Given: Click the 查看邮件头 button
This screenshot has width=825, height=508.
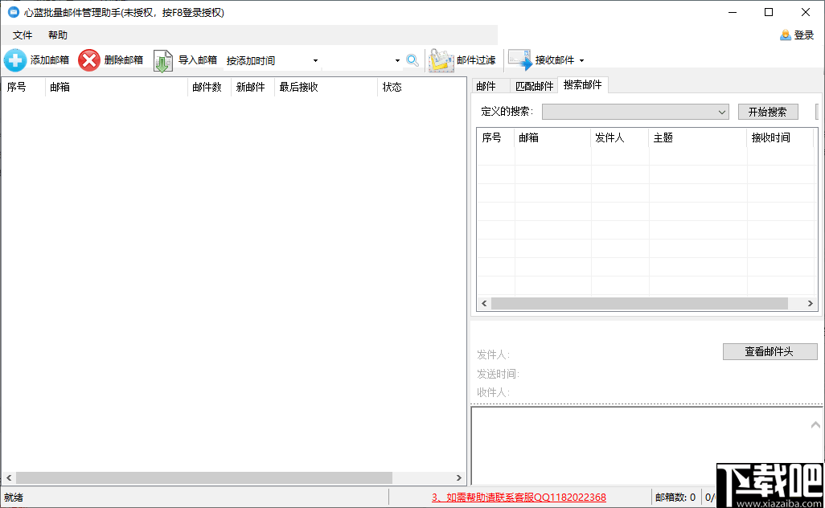Looking at the screenshot, I should click(x=769, y=351).
